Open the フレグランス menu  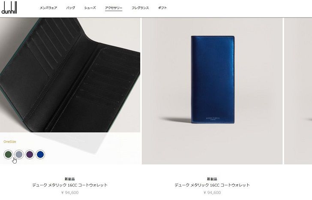(140, 8)
